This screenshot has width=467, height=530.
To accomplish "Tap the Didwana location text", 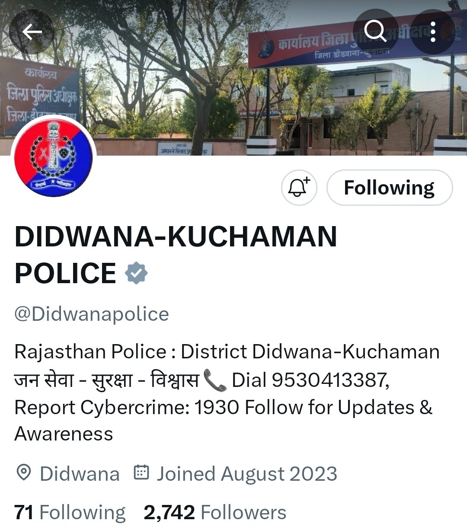I will (x=80, y=474).
